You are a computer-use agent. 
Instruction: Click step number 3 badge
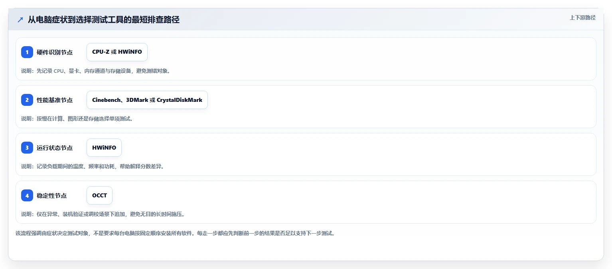[x=27, y=148]
